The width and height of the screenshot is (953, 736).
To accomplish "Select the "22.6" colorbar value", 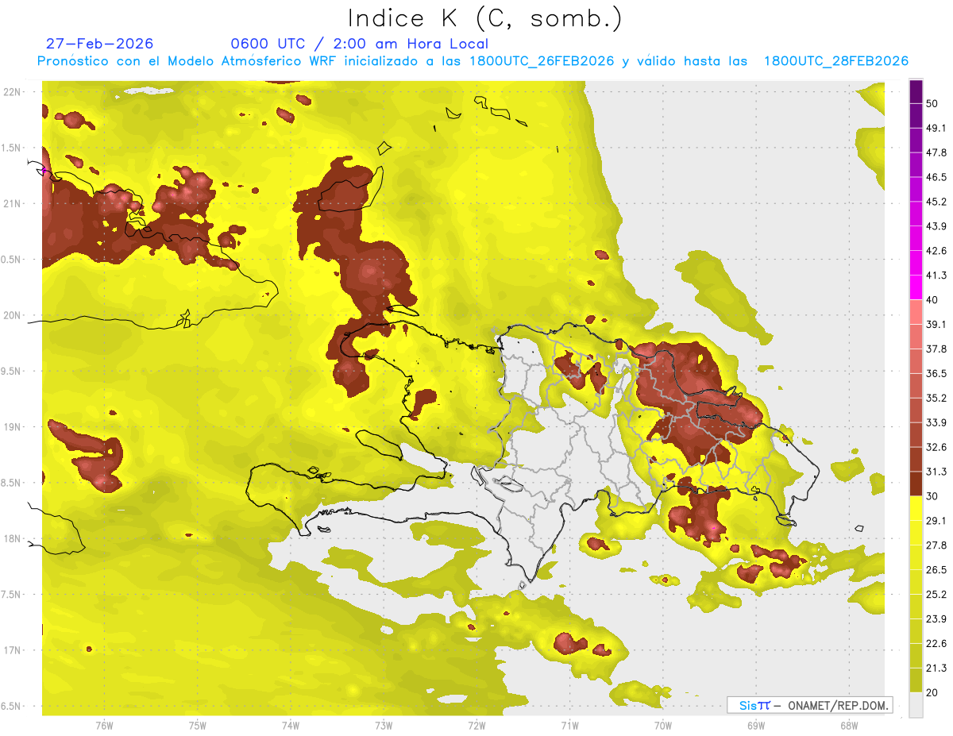I will [936, 644].
